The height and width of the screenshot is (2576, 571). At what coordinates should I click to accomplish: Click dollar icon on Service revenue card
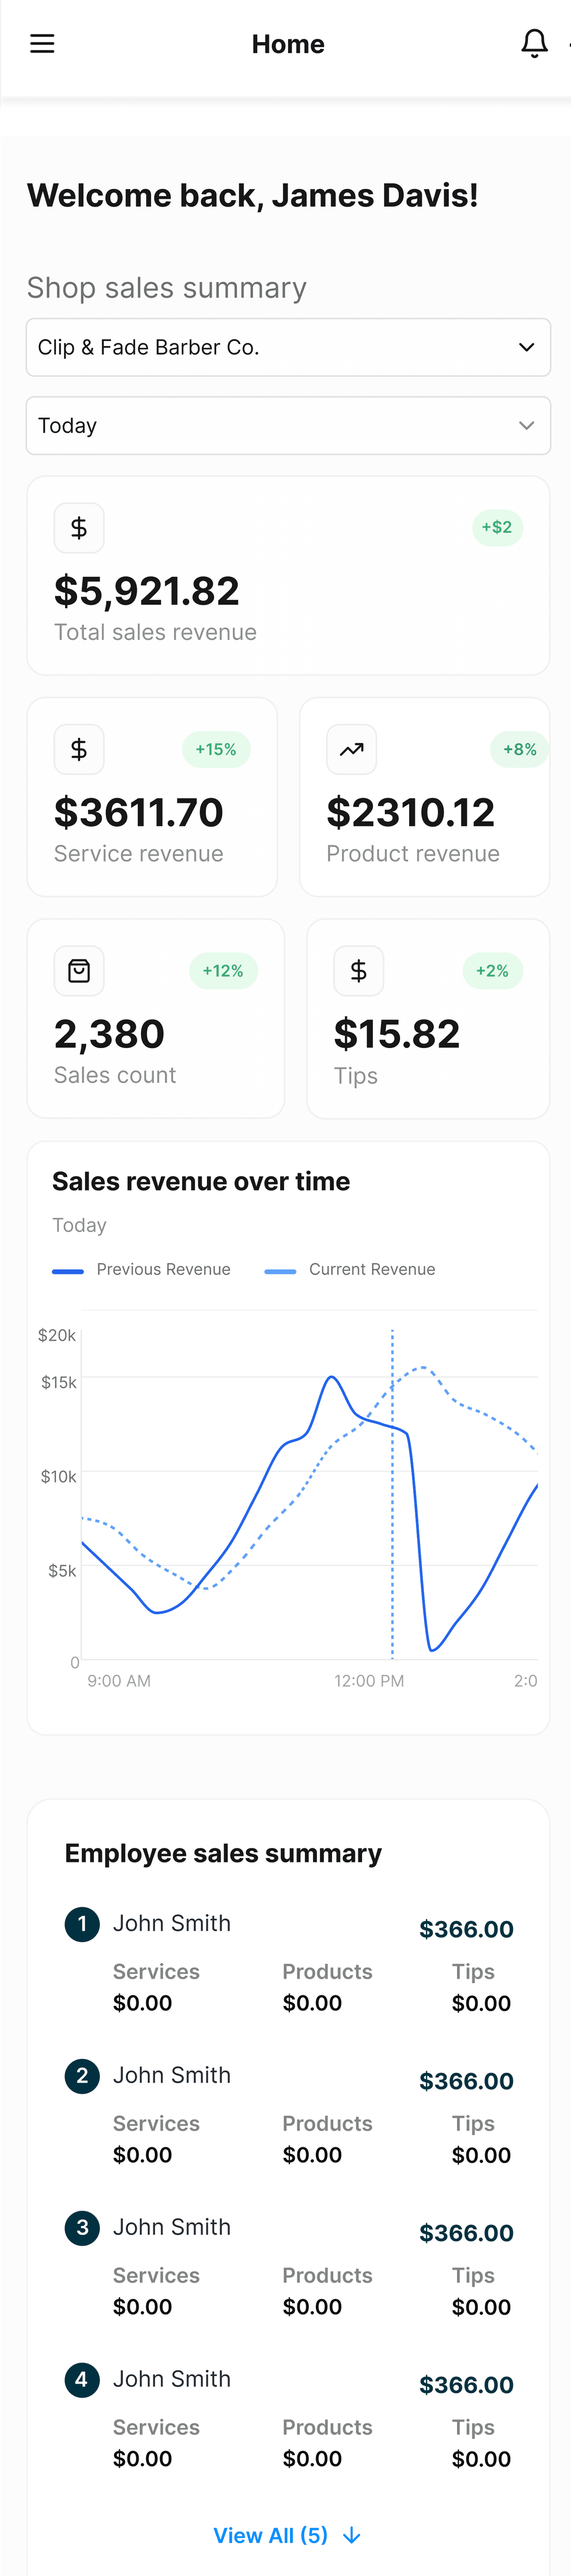79,749
